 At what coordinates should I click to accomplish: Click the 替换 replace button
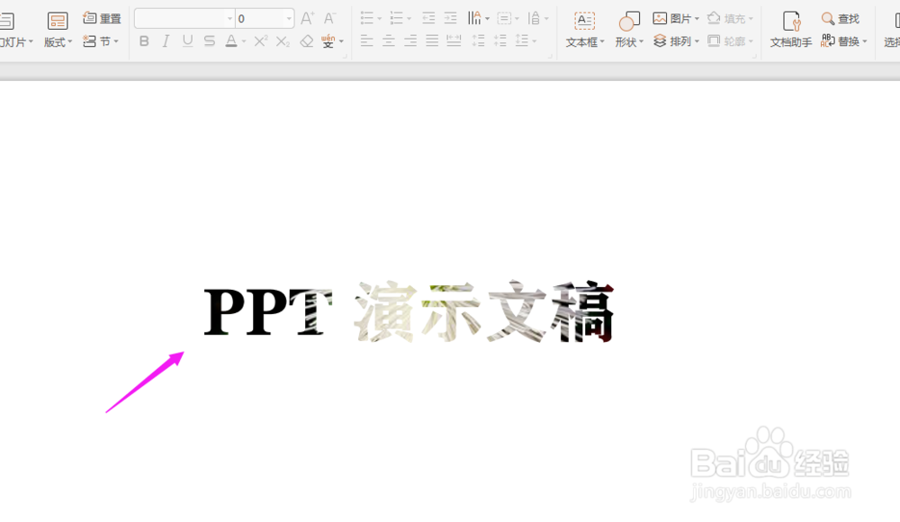click(x=839, y=40)
